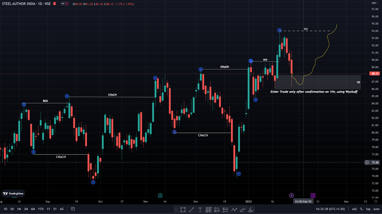
Task: Set range to 1M
Action: tap(19, 209)
